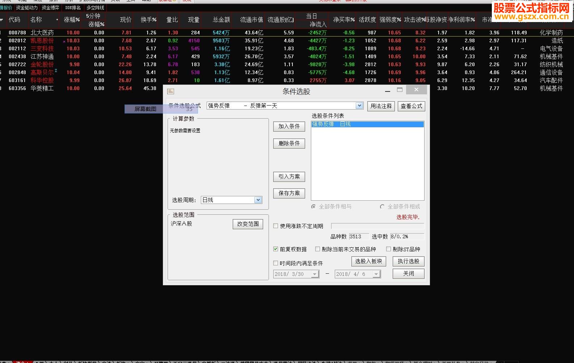Image resolution: width=574 pixels, height=363 pixels.
Task: Sort by the 净买率% column header
Action: click(x=344, y=20)
